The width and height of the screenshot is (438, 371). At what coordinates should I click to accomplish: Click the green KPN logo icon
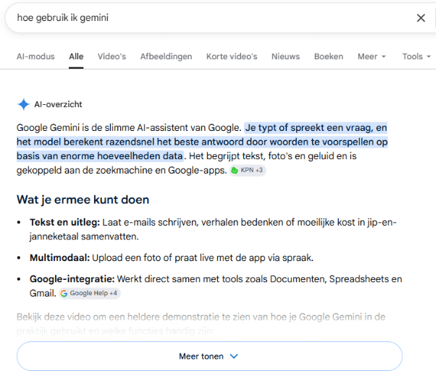point(235,170)
